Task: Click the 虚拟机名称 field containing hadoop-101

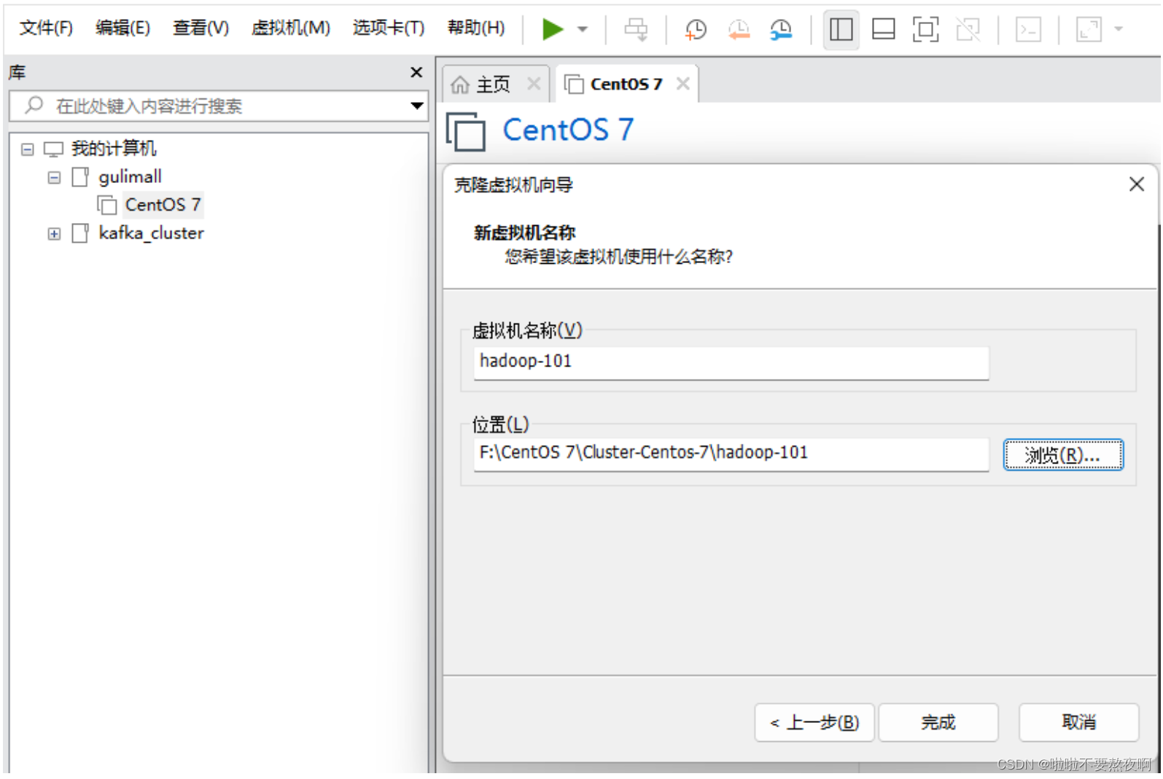Action: pos(731,362)
